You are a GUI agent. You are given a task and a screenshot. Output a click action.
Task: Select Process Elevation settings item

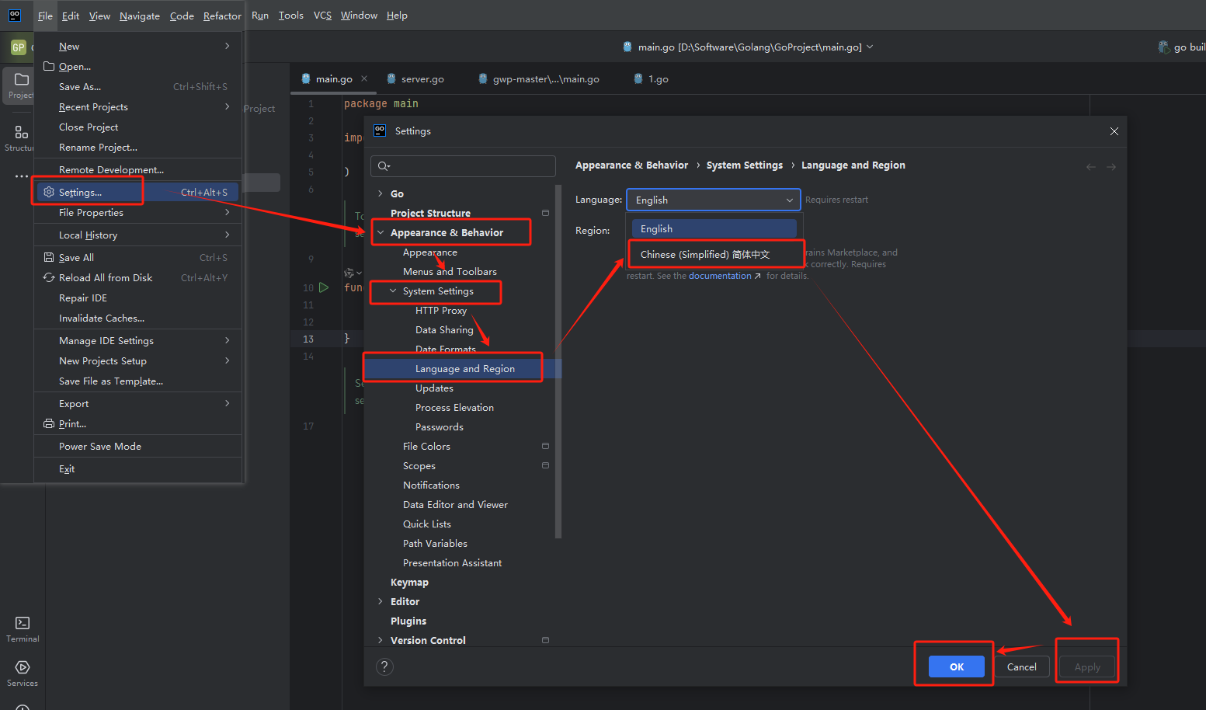454,407
